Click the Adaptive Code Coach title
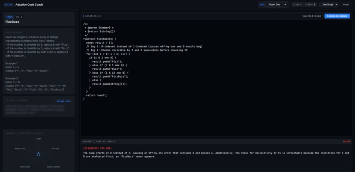355x172 pixels. (29, 4)
